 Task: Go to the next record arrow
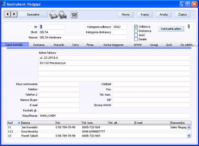(x=14, y=14)
